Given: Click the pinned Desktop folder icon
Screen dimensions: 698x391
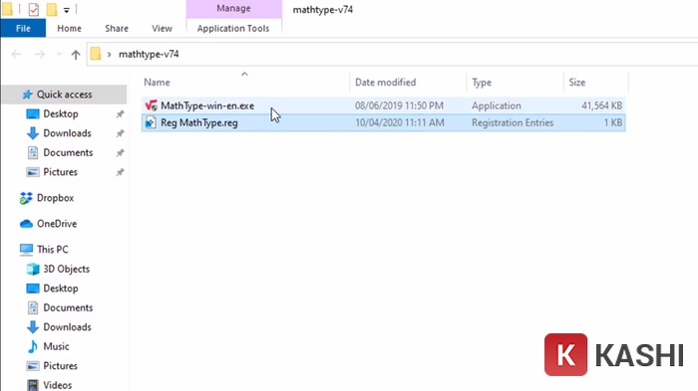Looking at the screenshot, I should (33, 114).
